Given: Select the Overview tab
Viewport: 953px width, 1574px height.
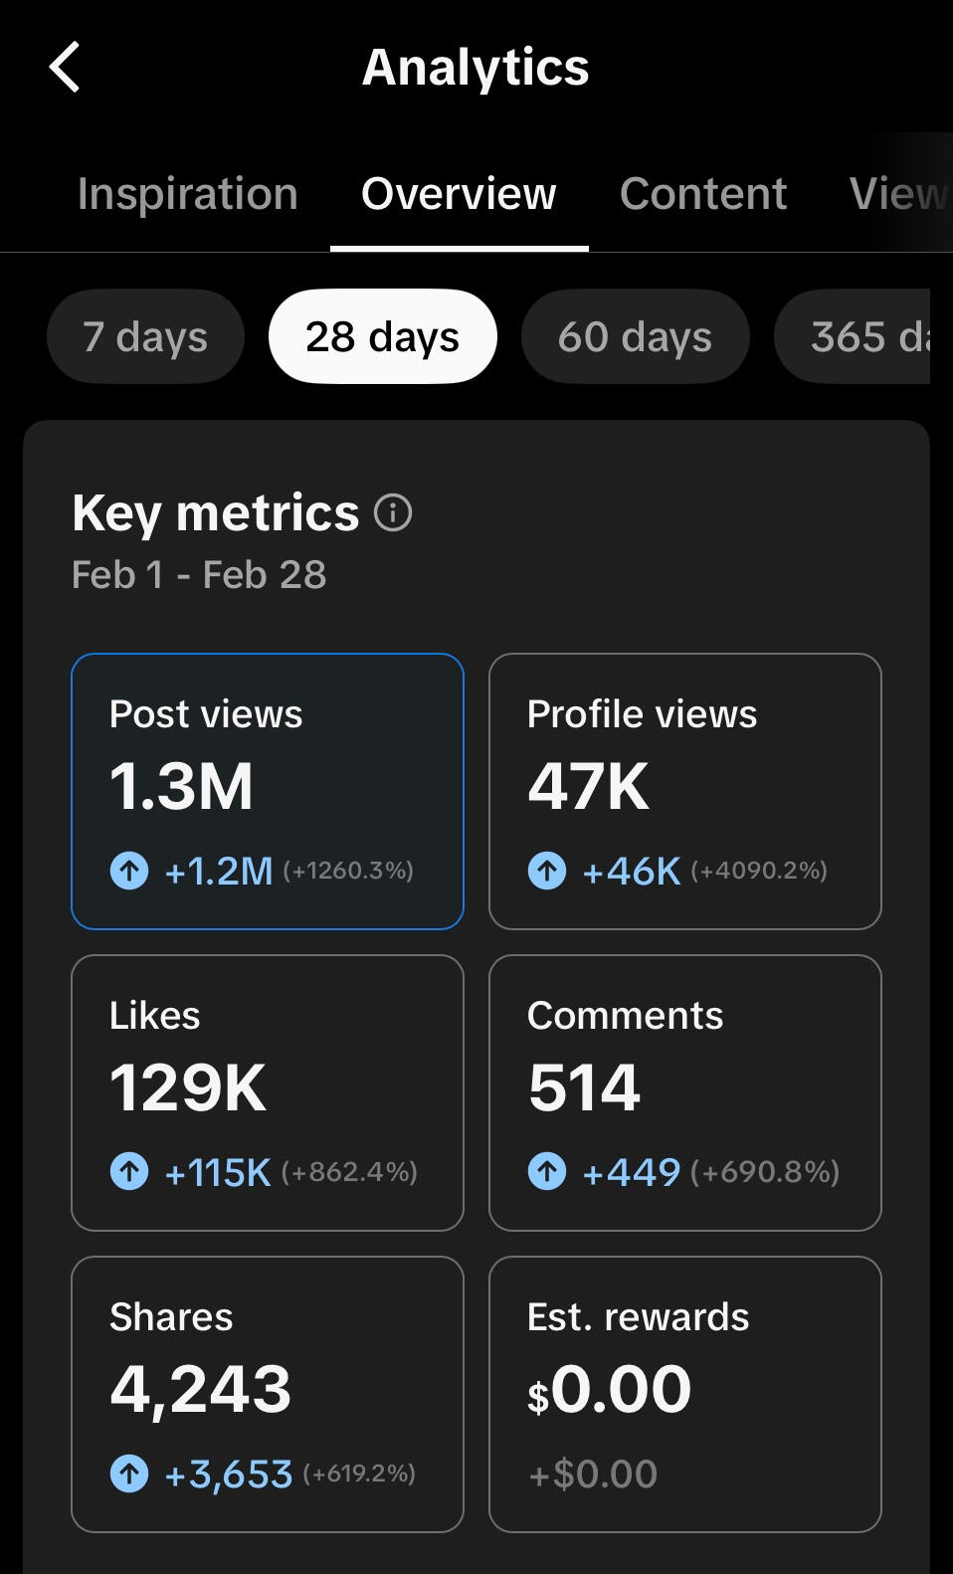Looking at the screenshot, I should pos(459,193).
